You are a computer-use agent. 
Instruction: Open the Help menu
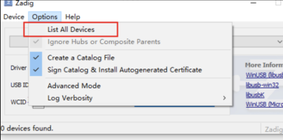[x=73, y=17]
